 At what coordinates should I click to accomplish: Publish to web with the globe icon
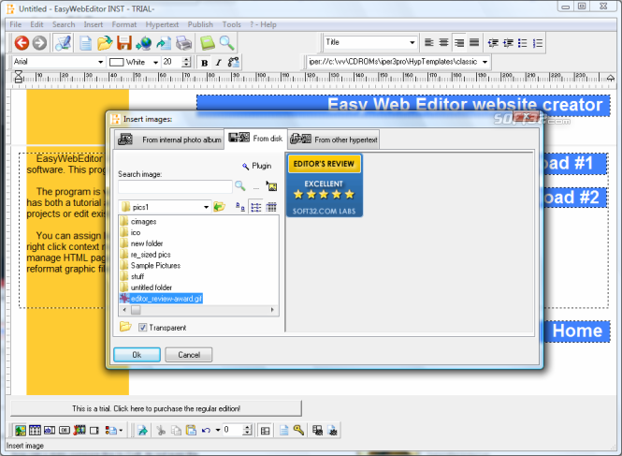(x=144, y=43)
